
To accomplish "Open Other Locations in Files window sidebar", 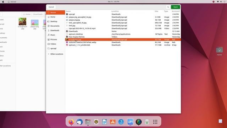I will 6,66.
